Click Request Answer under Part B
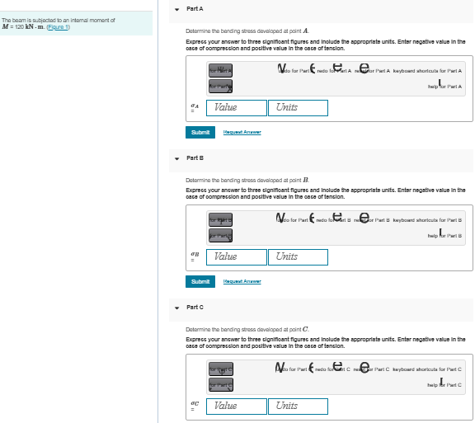The image size is (475, 423). [242, 281]
